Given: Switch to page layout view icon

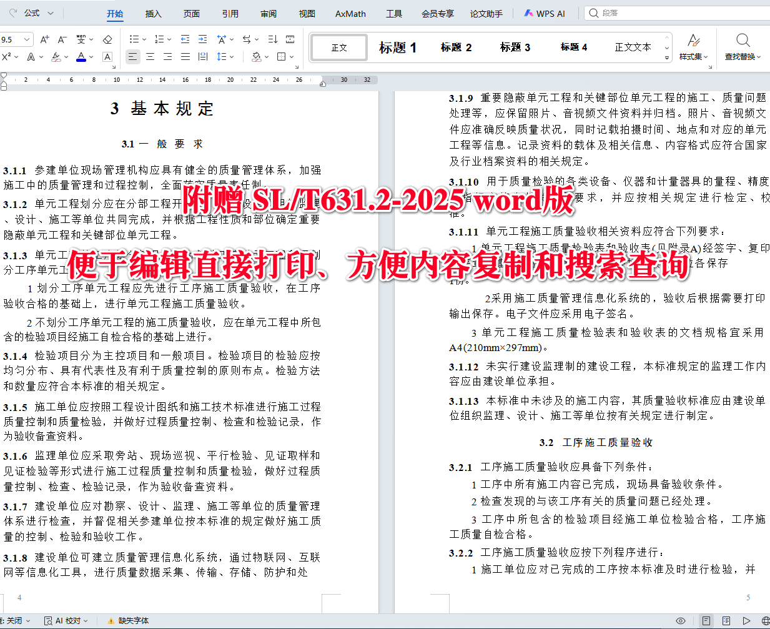Looking at the screenshot, I should pos(706,621).
